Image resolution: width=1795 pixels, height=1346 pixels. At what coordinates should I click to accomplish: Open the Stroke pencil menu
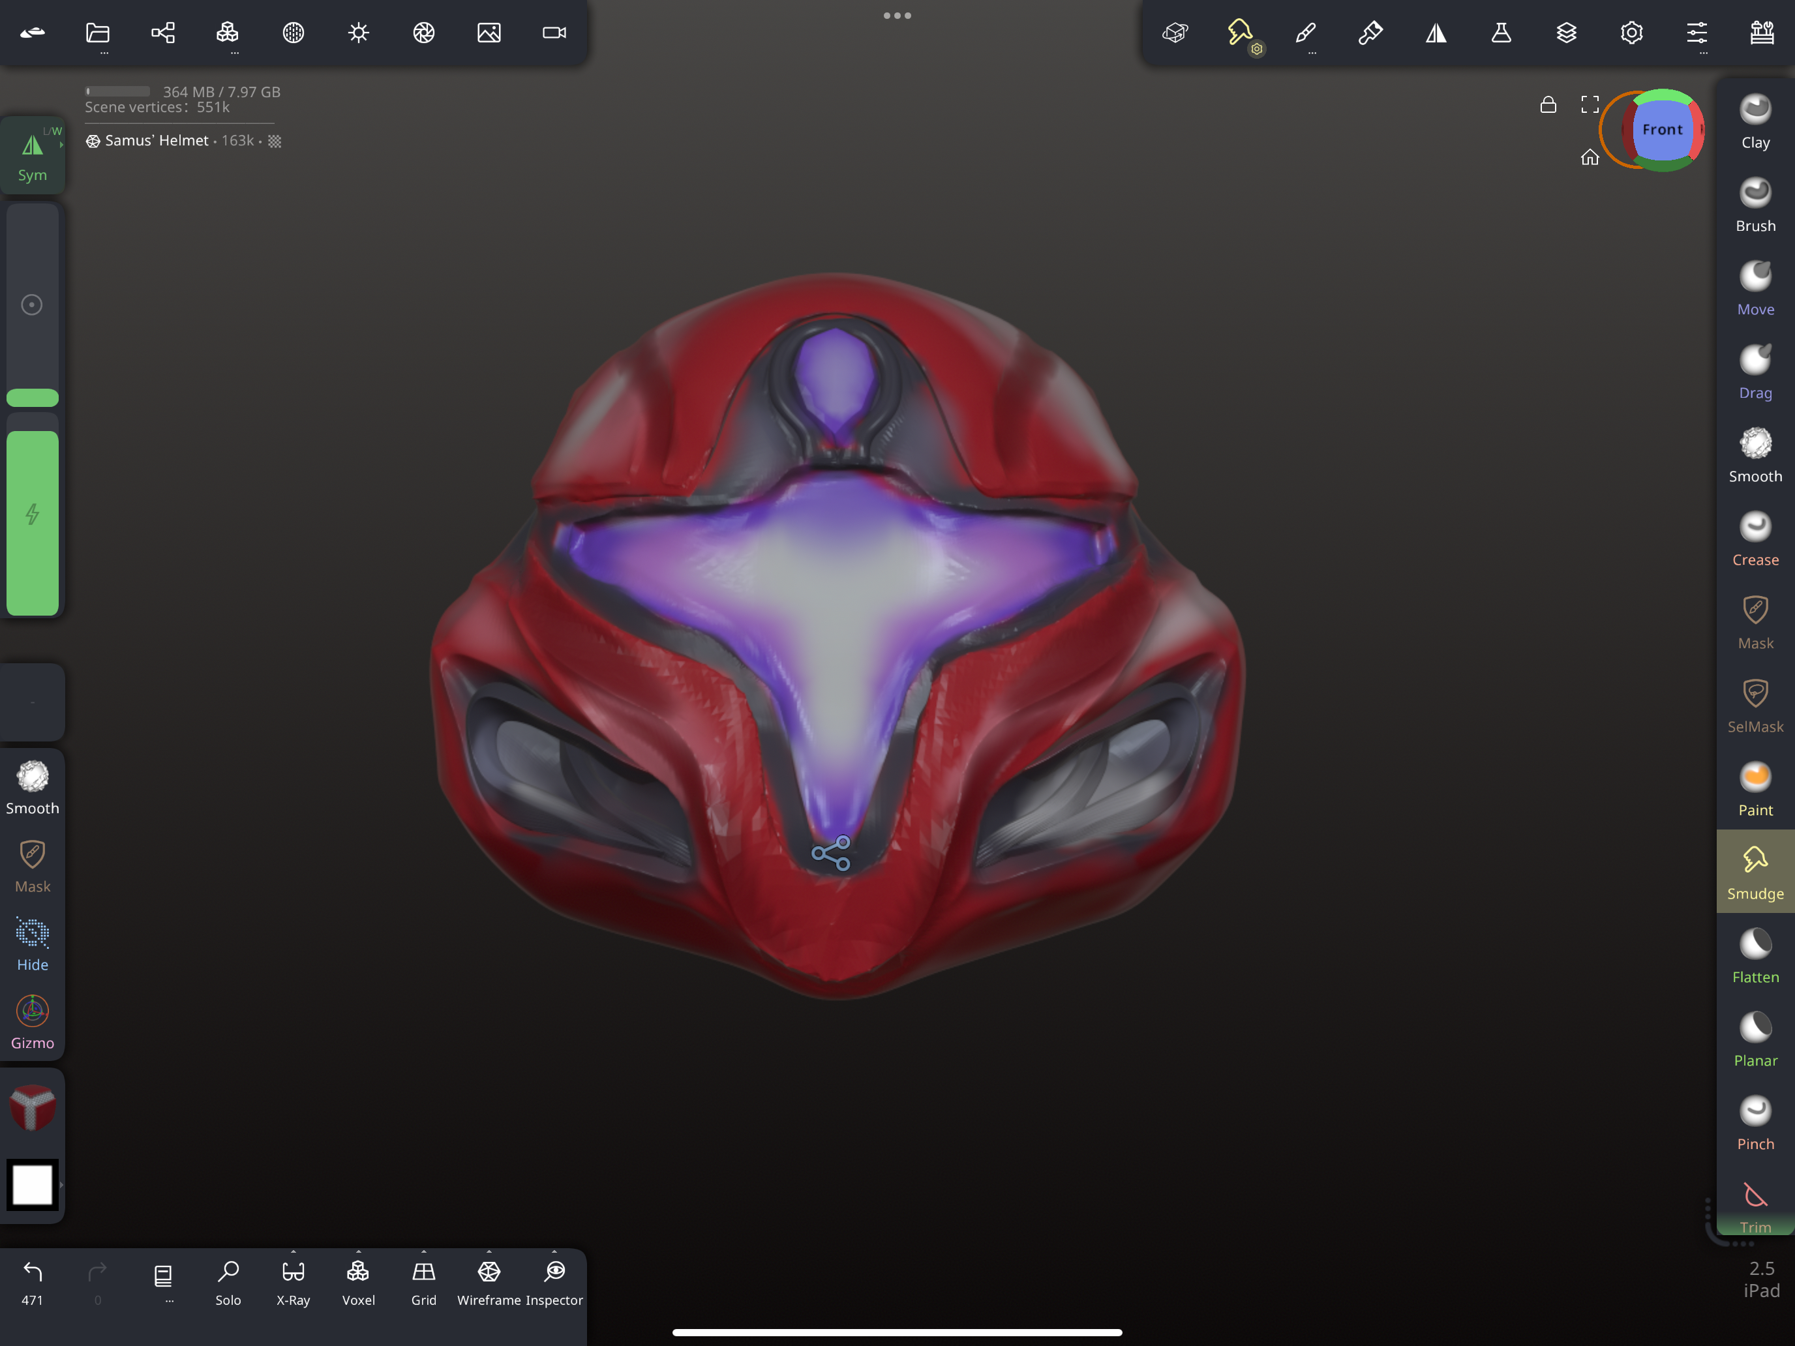1306,33
